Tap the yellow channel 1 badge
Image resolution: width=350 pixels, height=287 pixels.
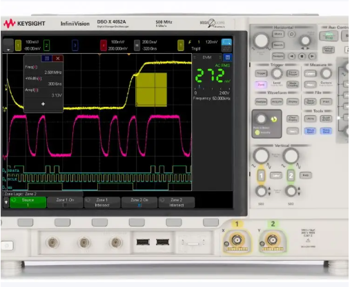(18, 46)
